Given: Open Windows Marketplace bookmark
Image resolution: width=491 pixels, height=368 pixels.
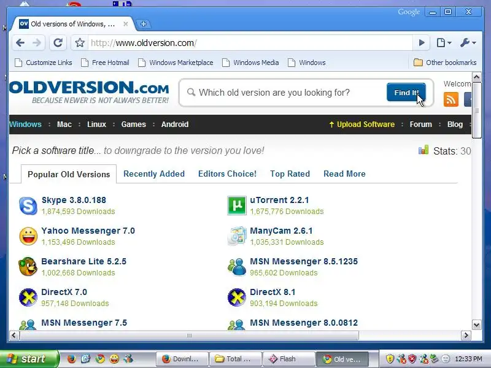Looking at the screenshot, I should (x=176, y=63).
